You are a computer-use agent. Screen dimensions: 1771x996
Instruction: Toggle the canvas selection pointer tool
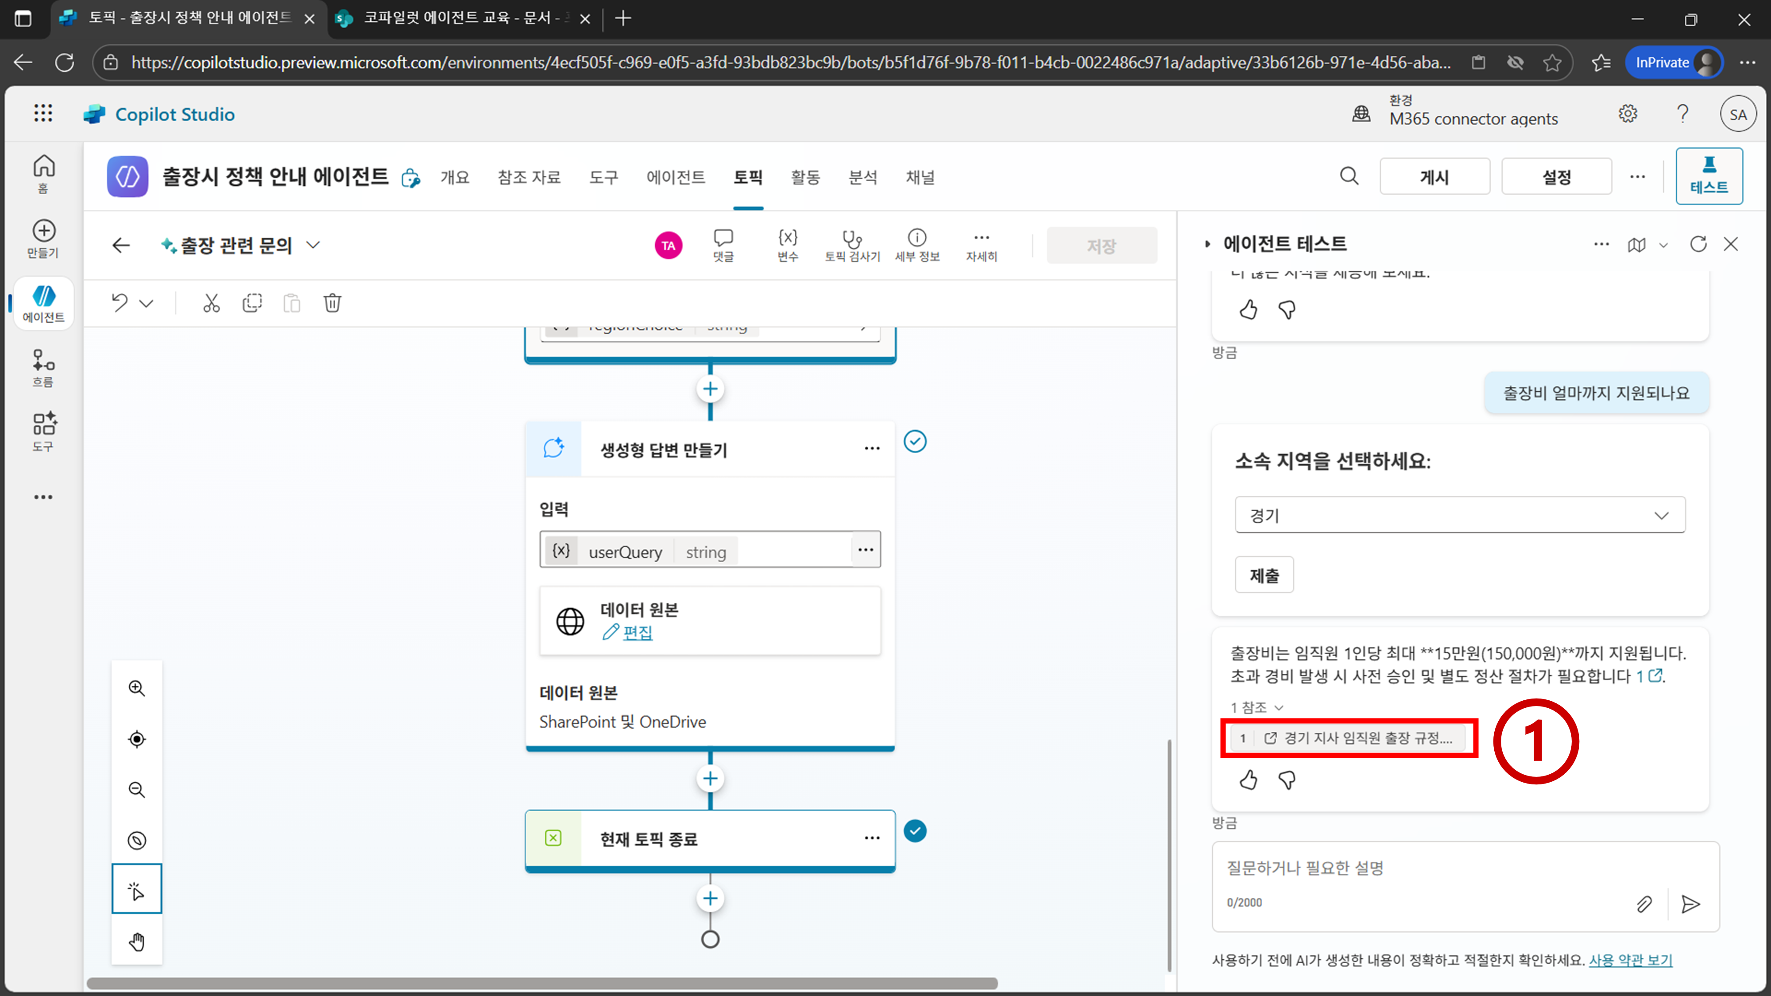(x=137, y=890)
